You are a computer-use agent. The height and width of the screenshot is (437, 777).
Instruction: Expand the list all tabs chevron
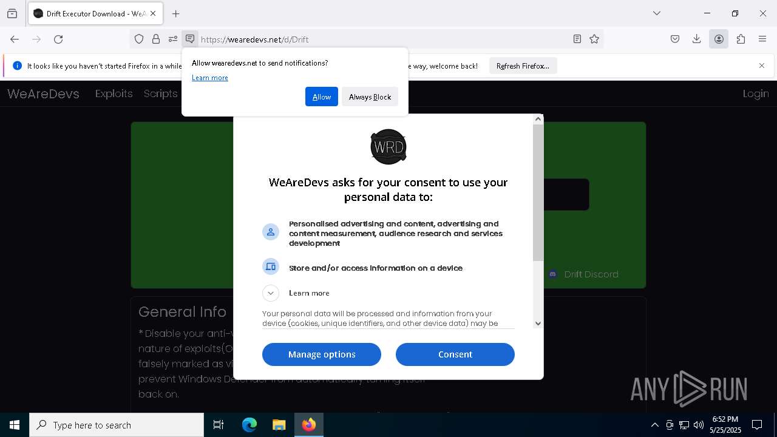click(x=657, y=13)
